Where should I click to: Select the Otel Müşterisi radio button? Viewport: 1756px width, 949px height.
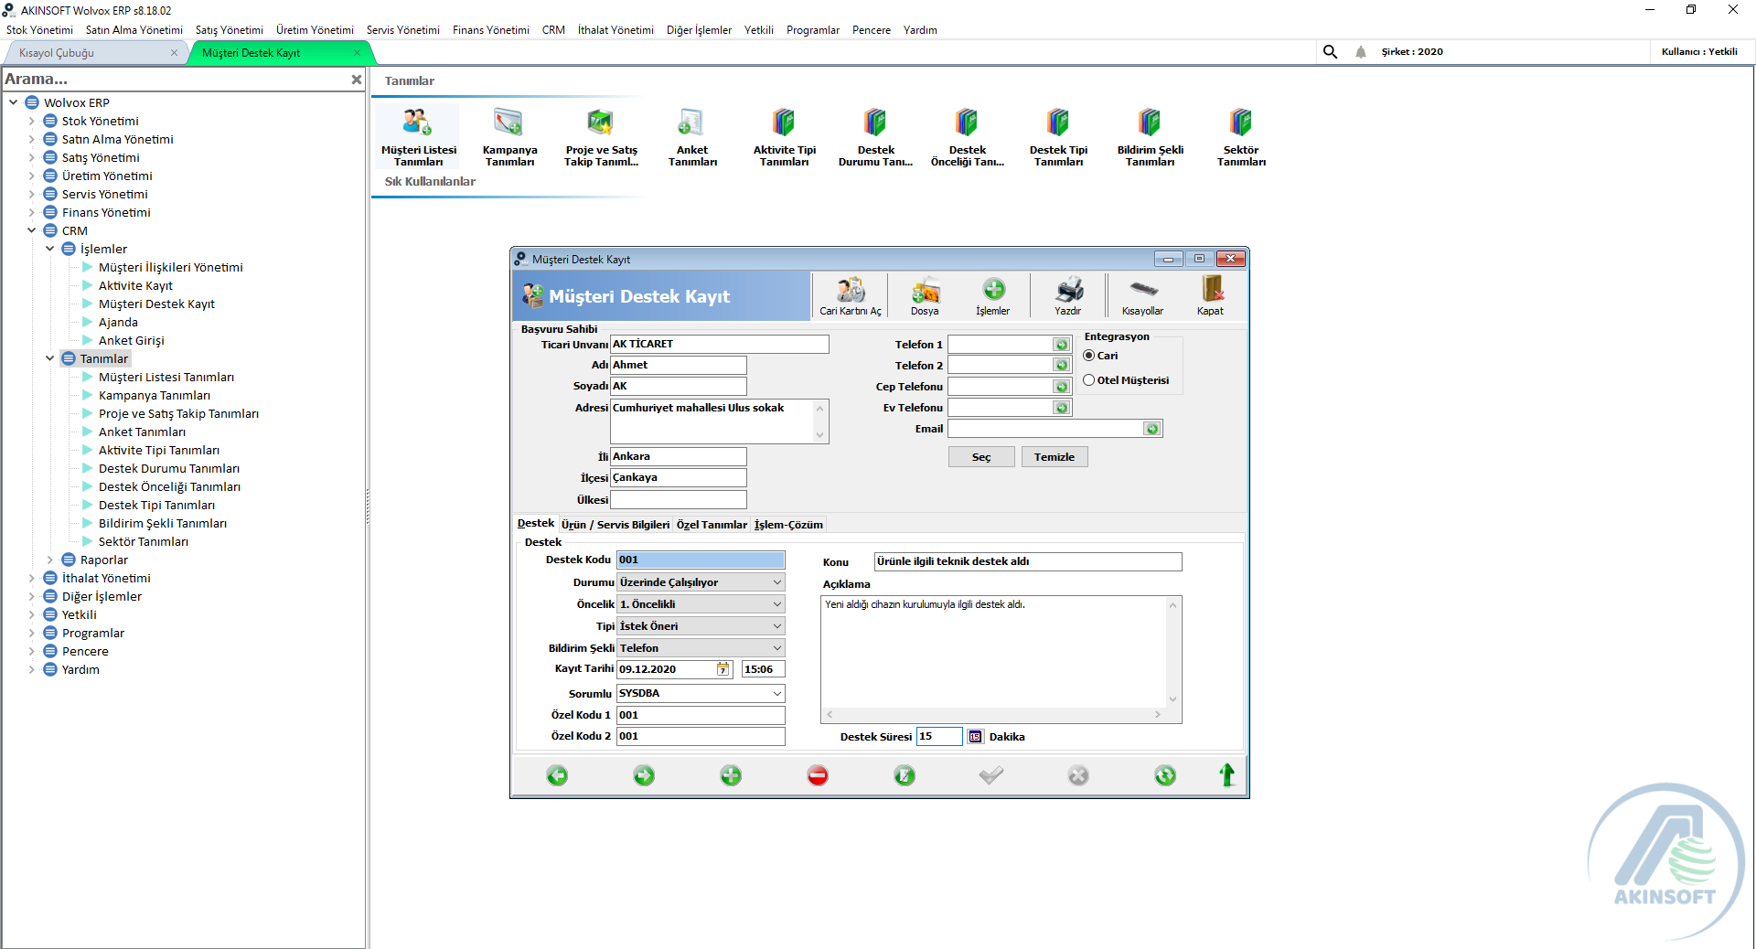click(x=1089, y=380)
